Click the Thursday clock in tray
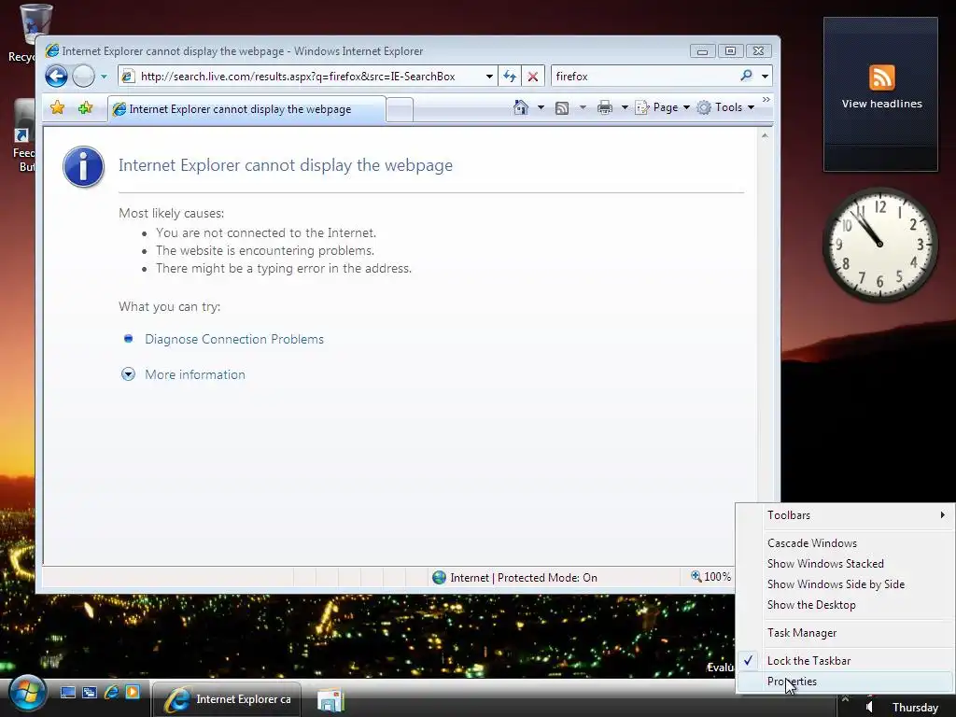 click(915, 708)
